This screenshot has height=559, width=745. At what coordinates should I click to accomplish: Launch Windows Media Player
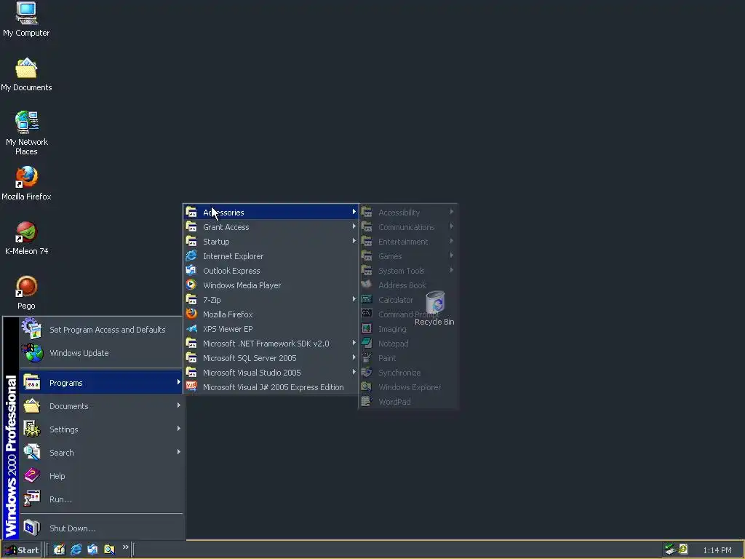271,285
